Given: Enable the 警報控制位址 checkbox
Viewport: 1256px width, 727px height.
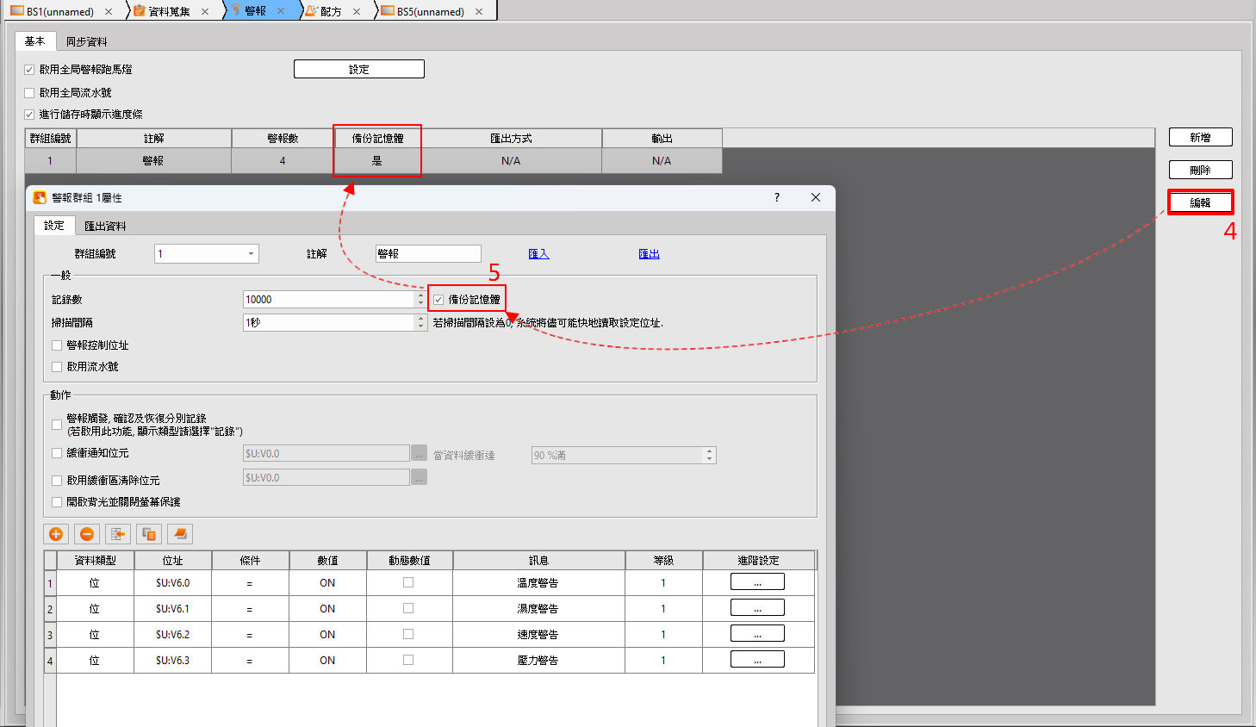Looking at the screenshot, I should click(57, 345).
